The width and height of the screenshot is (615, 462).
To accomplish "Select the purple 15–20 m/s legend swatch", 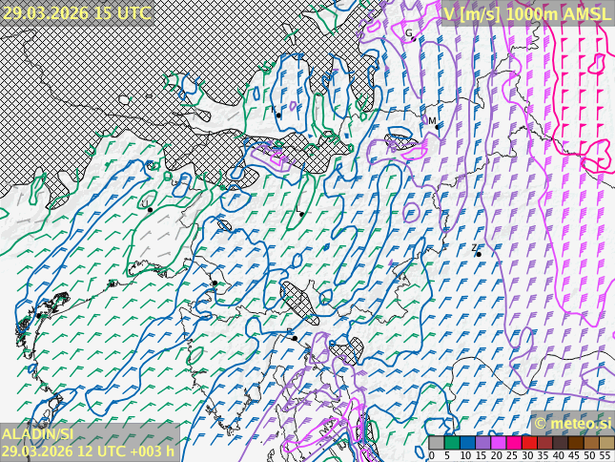I will tap(482, 443).
